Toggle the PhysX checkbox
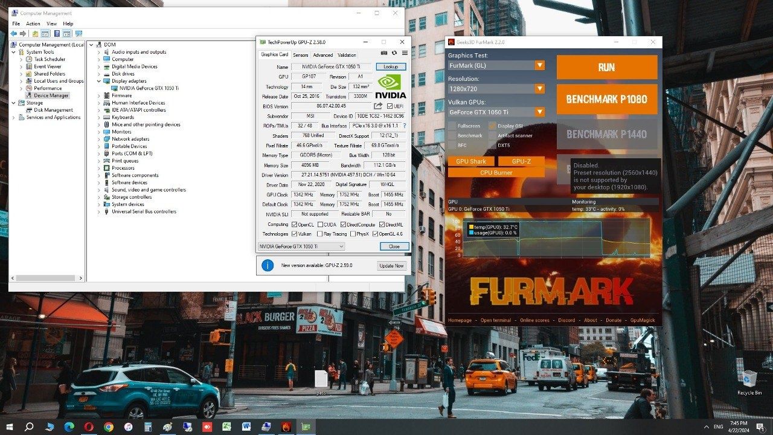The width and height of the screenshot is (773, 435). (352, 234)
